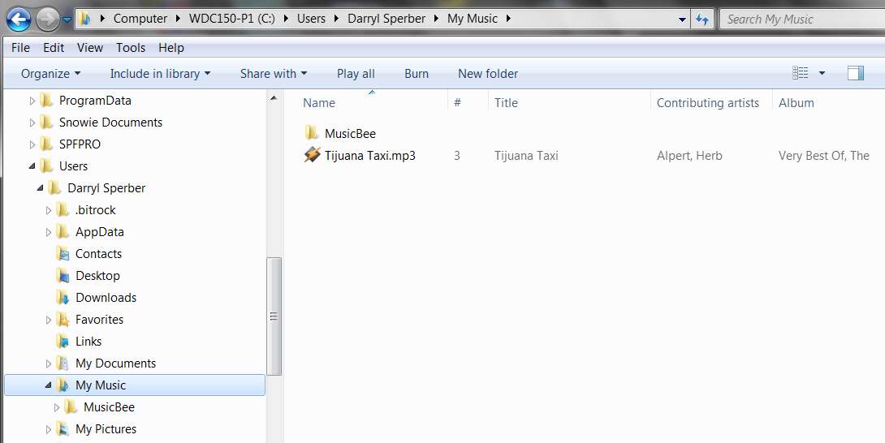Click the Forward navigation arrow

tap(47, 19)
